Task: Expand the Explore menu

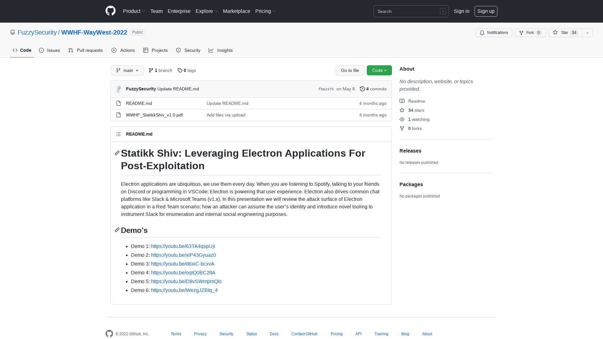Action: click(x=207, y=11)
